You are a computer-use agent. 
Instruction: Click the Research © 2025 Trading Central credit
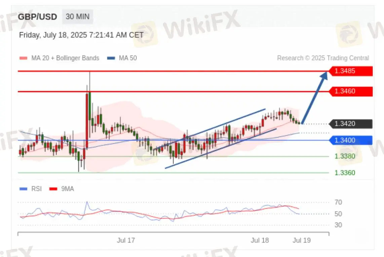click(x=323, y=58)
